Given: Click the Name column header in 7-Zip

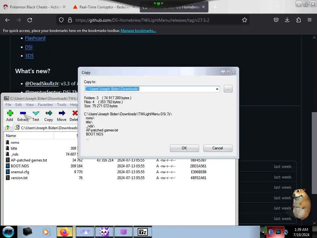Looking at the screenshot, I should click(x=29, y=136).
